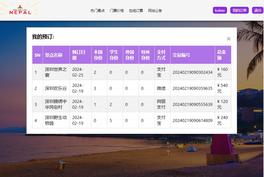Image resolution: width=264 pixels, height=177 pixels.
Task: Open 我的订单 button
Action: [x=239, y=10]
